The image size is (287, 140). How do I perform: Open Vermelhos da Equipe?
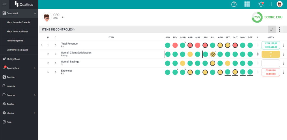[17, 50]
